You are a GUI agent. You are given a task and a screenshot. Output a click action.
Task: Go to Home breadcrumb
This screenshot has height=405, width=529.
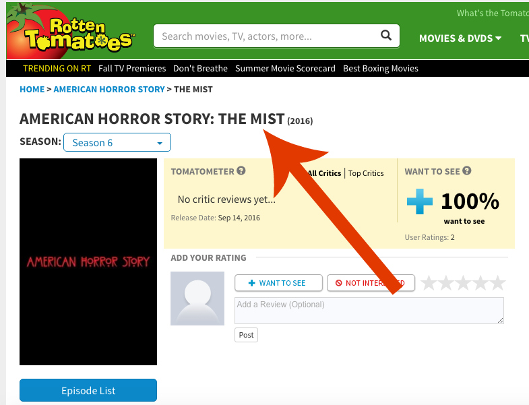[32, 90]
